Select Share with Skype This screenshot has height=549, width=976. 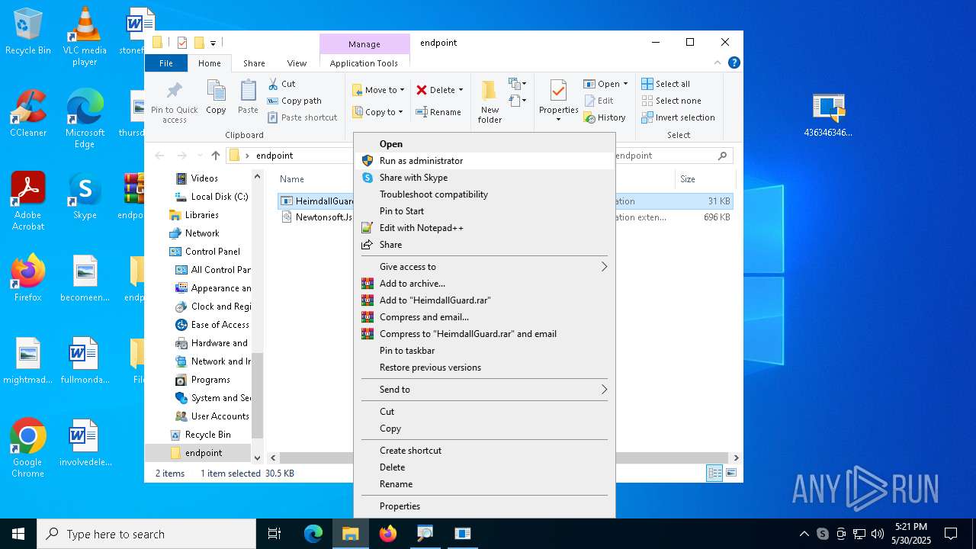coord(485,178)
